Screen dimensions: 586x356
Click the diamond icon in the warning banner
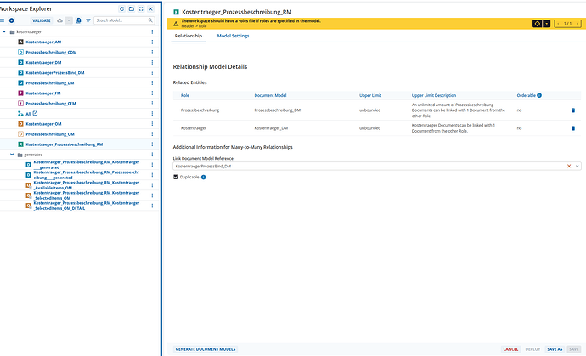(537, 24)
